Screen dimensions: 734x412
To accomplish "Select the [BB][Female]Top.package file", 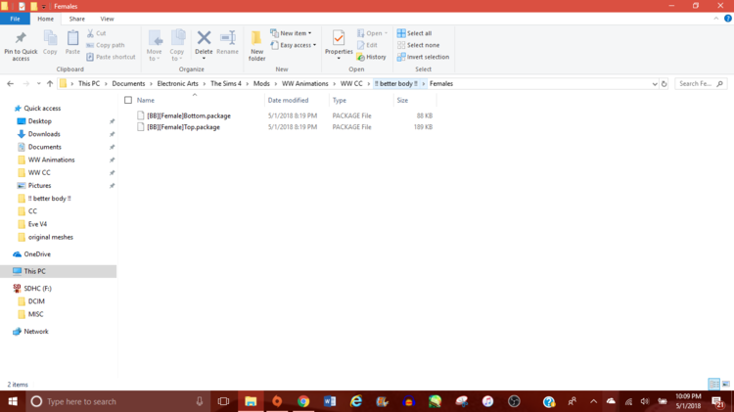I will pyautogui.click(x=183, y=127).
